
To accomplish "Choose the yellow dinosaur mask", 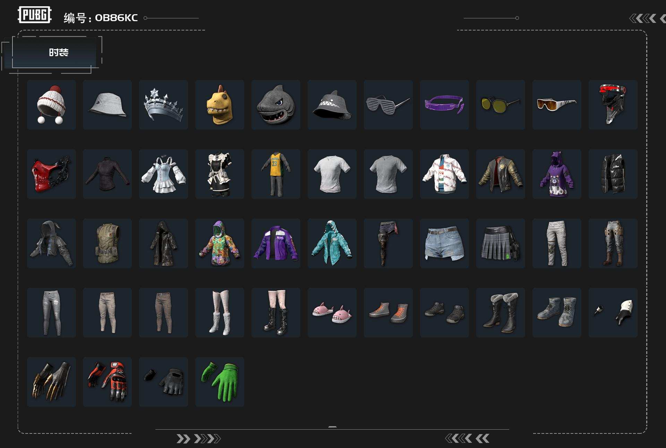I will (x=220, y=105).
